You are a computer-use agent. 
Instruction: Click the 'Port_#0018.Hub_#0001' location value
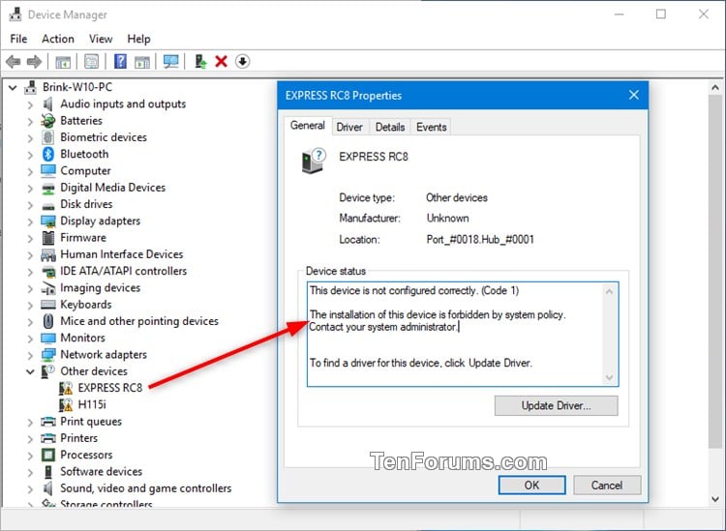point(480,240)
